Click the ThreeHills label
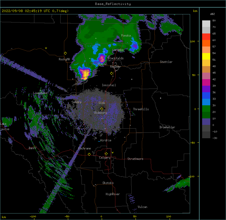The image size is (226, 220). point(141,109)
